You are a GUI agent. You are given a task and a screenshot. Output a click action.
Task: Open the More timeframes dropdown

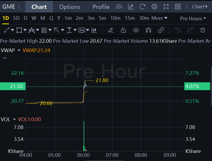tap(159, 18)
